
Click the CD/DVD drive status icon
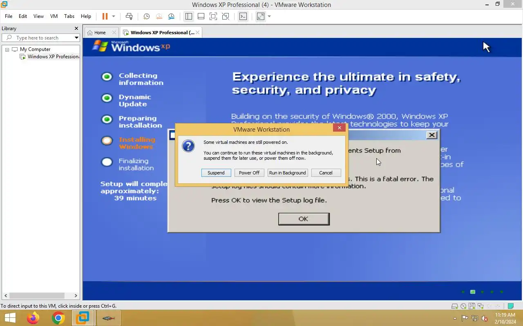(x=463, y=306)
